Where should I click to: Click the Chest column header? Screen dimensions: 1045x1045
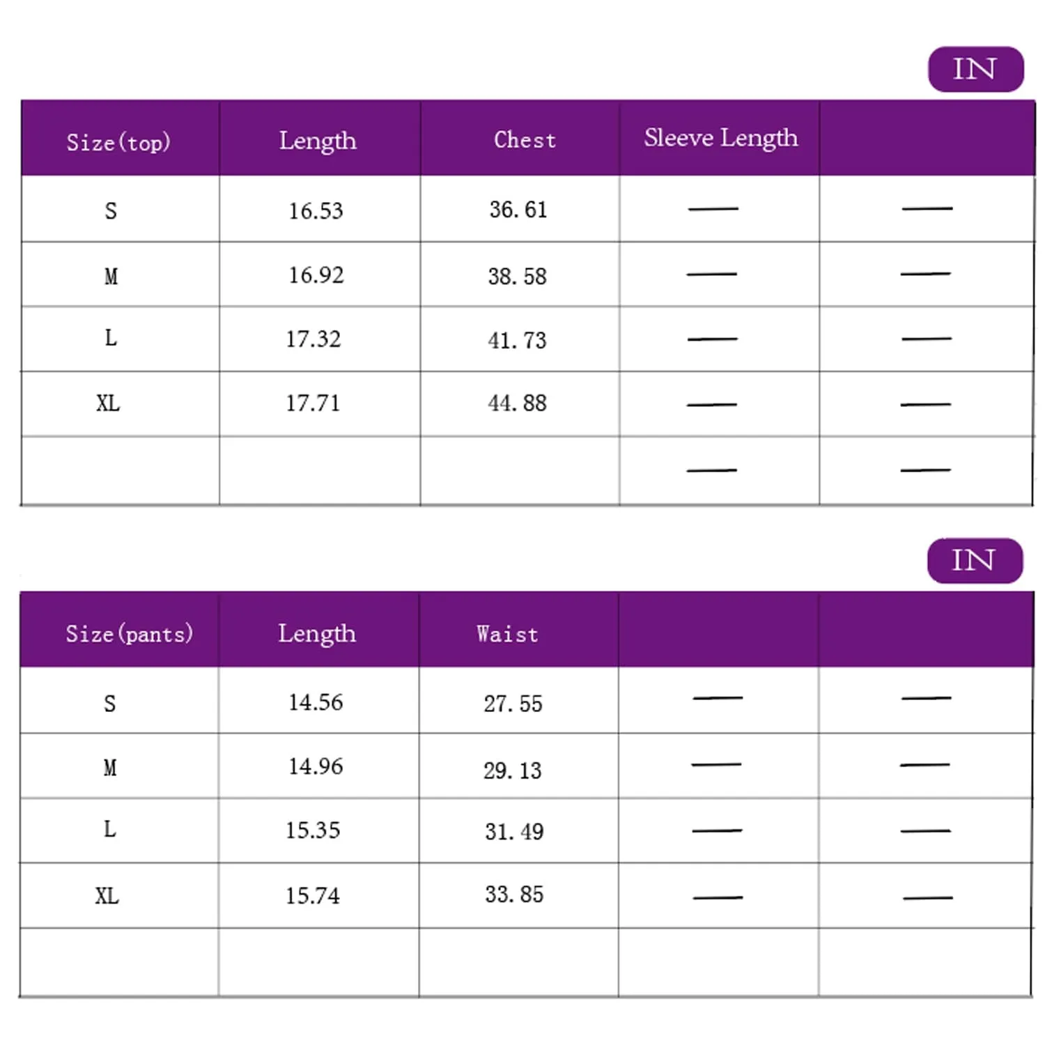pyautogui.click(x=525, y=139)
